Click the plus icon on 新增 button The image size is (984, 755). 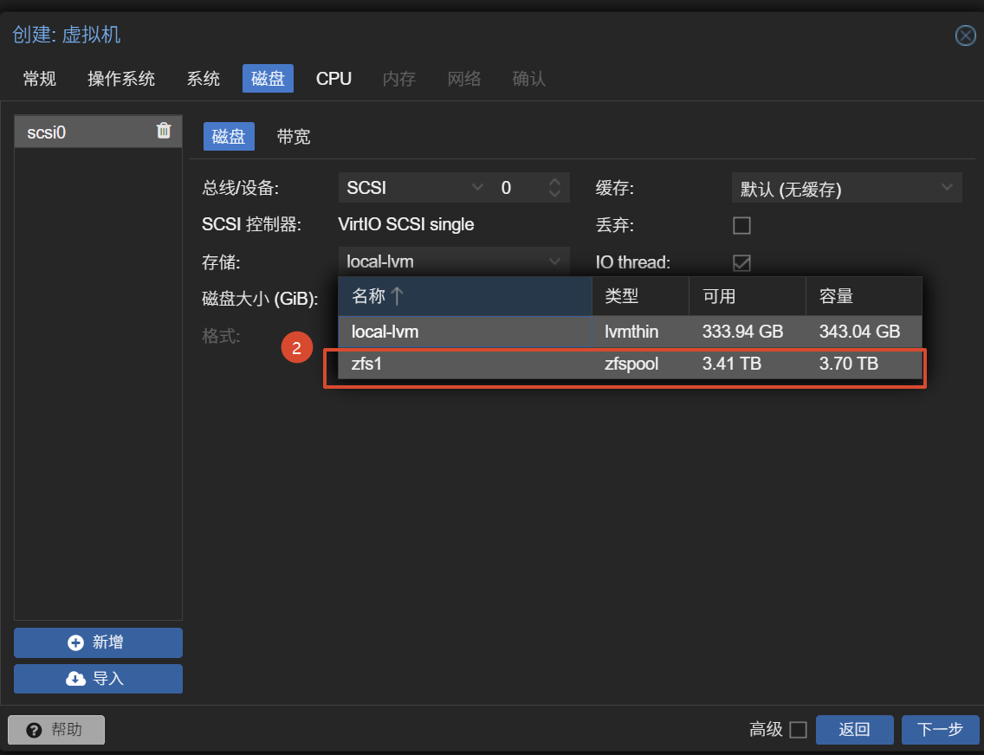(x=75, y=642)
